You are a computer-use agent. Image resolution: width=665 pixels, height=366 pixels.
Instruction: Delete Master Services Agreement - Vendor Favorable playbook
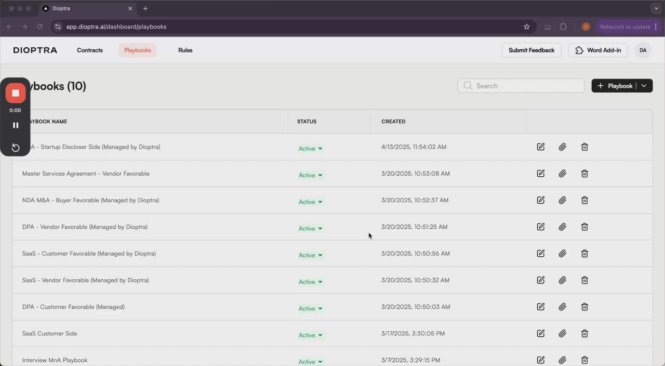584,174
